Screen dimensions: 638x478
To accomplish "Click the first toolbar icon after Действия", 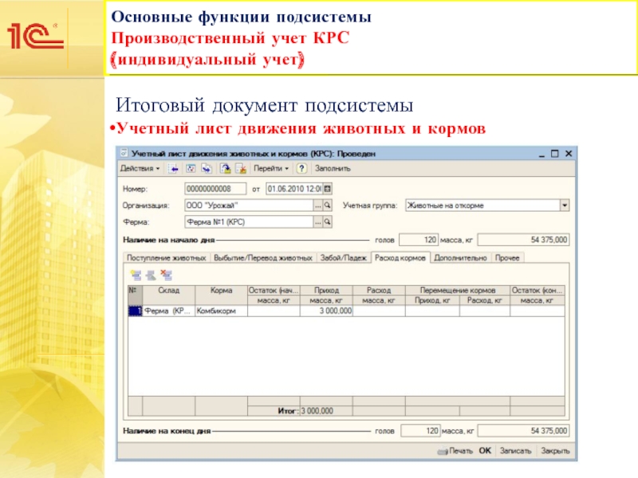I will coord(174,169).
